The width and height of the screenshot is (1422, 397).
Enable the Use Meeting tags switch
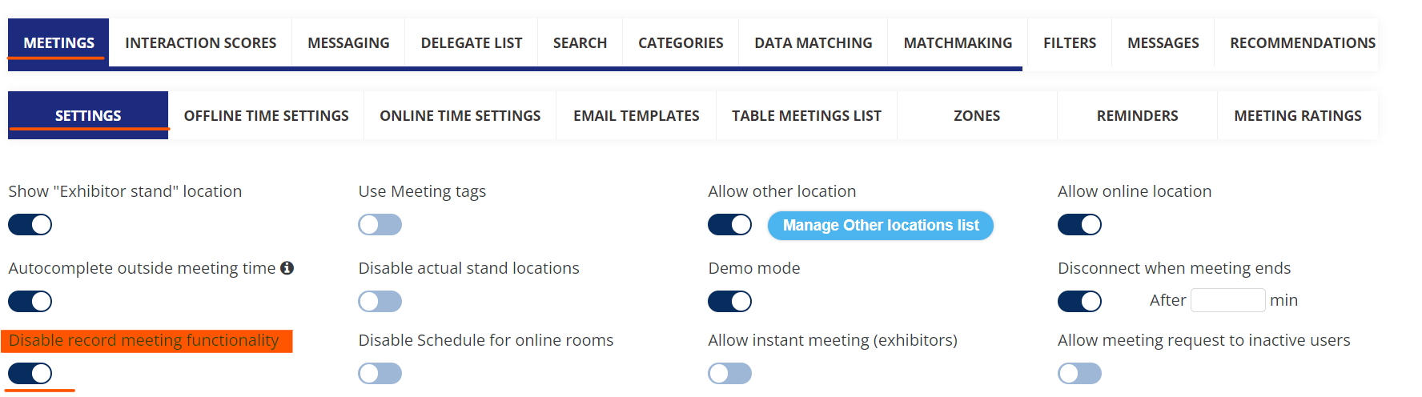pyautogui.click(x=380, y=225)
